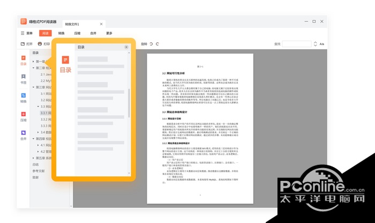Viewport: 375px width, 223px height.
Task: Expand the 第一章 tree node arrow
Action: click(x=33, y=61)
